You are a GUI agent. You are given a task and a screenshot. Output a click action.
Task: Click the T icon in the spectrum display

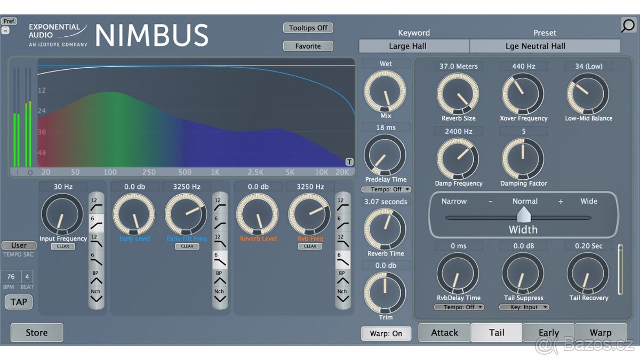349,162
